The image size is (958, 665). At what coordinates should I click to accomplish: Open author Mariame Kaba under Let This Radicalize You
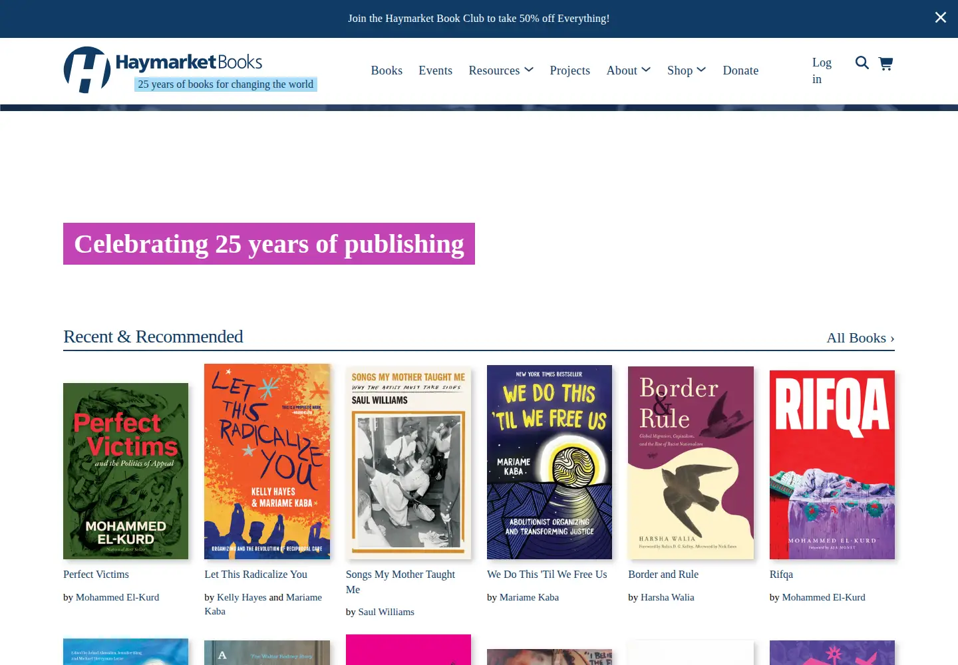coord(263,604)
